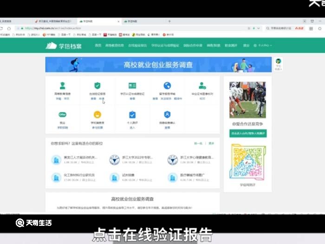
Task: Open 在线验证报告 in navigation bar
Action: point(137,46)
